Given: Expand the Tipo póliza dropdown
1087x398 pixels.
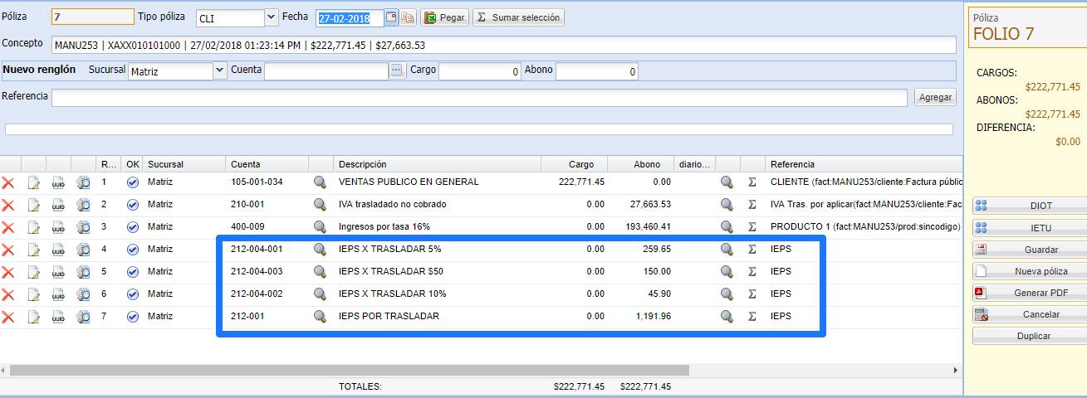Looking at the screenshot, I should (x=271, y=17).
